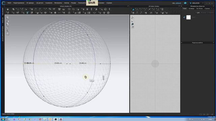Click the Default_Modelist 3D window title
This screenshot has width=216, height=121.
tap(66, 6)
